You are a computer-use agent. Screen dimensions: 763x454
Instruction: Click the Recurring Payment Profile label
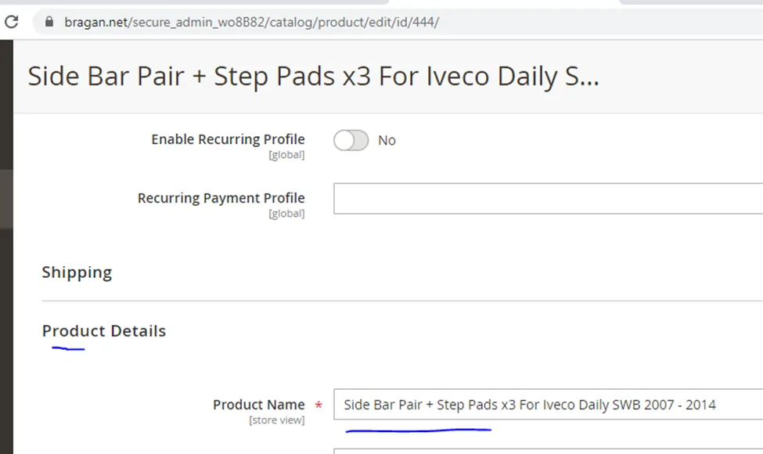click(x=221, y=198)
